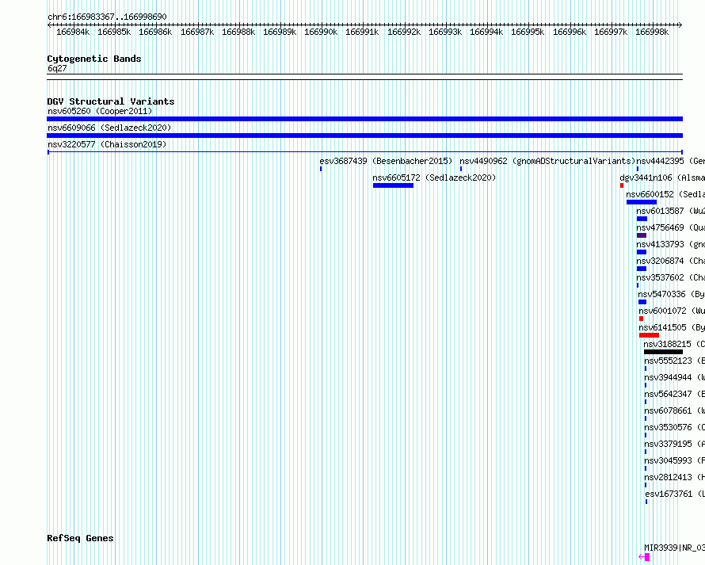This screenshot has height=565, width=705.
Task: Open the MIR3939|NR_03 gene label
Action: 674,548
